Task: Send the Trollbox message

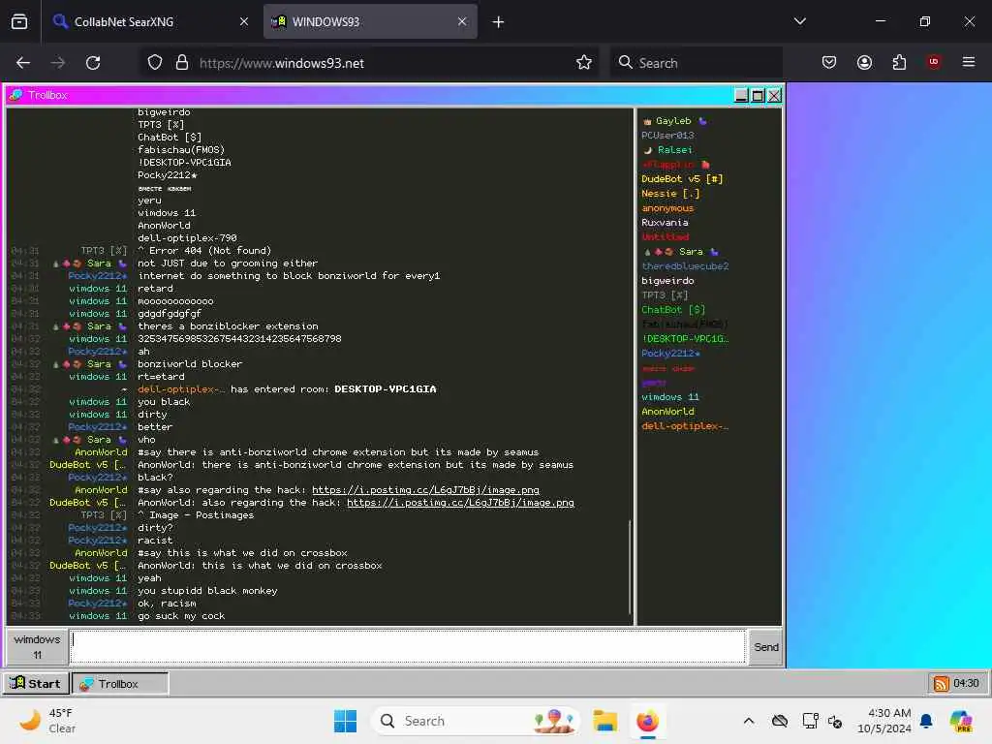Action: [x=765, y=646]
